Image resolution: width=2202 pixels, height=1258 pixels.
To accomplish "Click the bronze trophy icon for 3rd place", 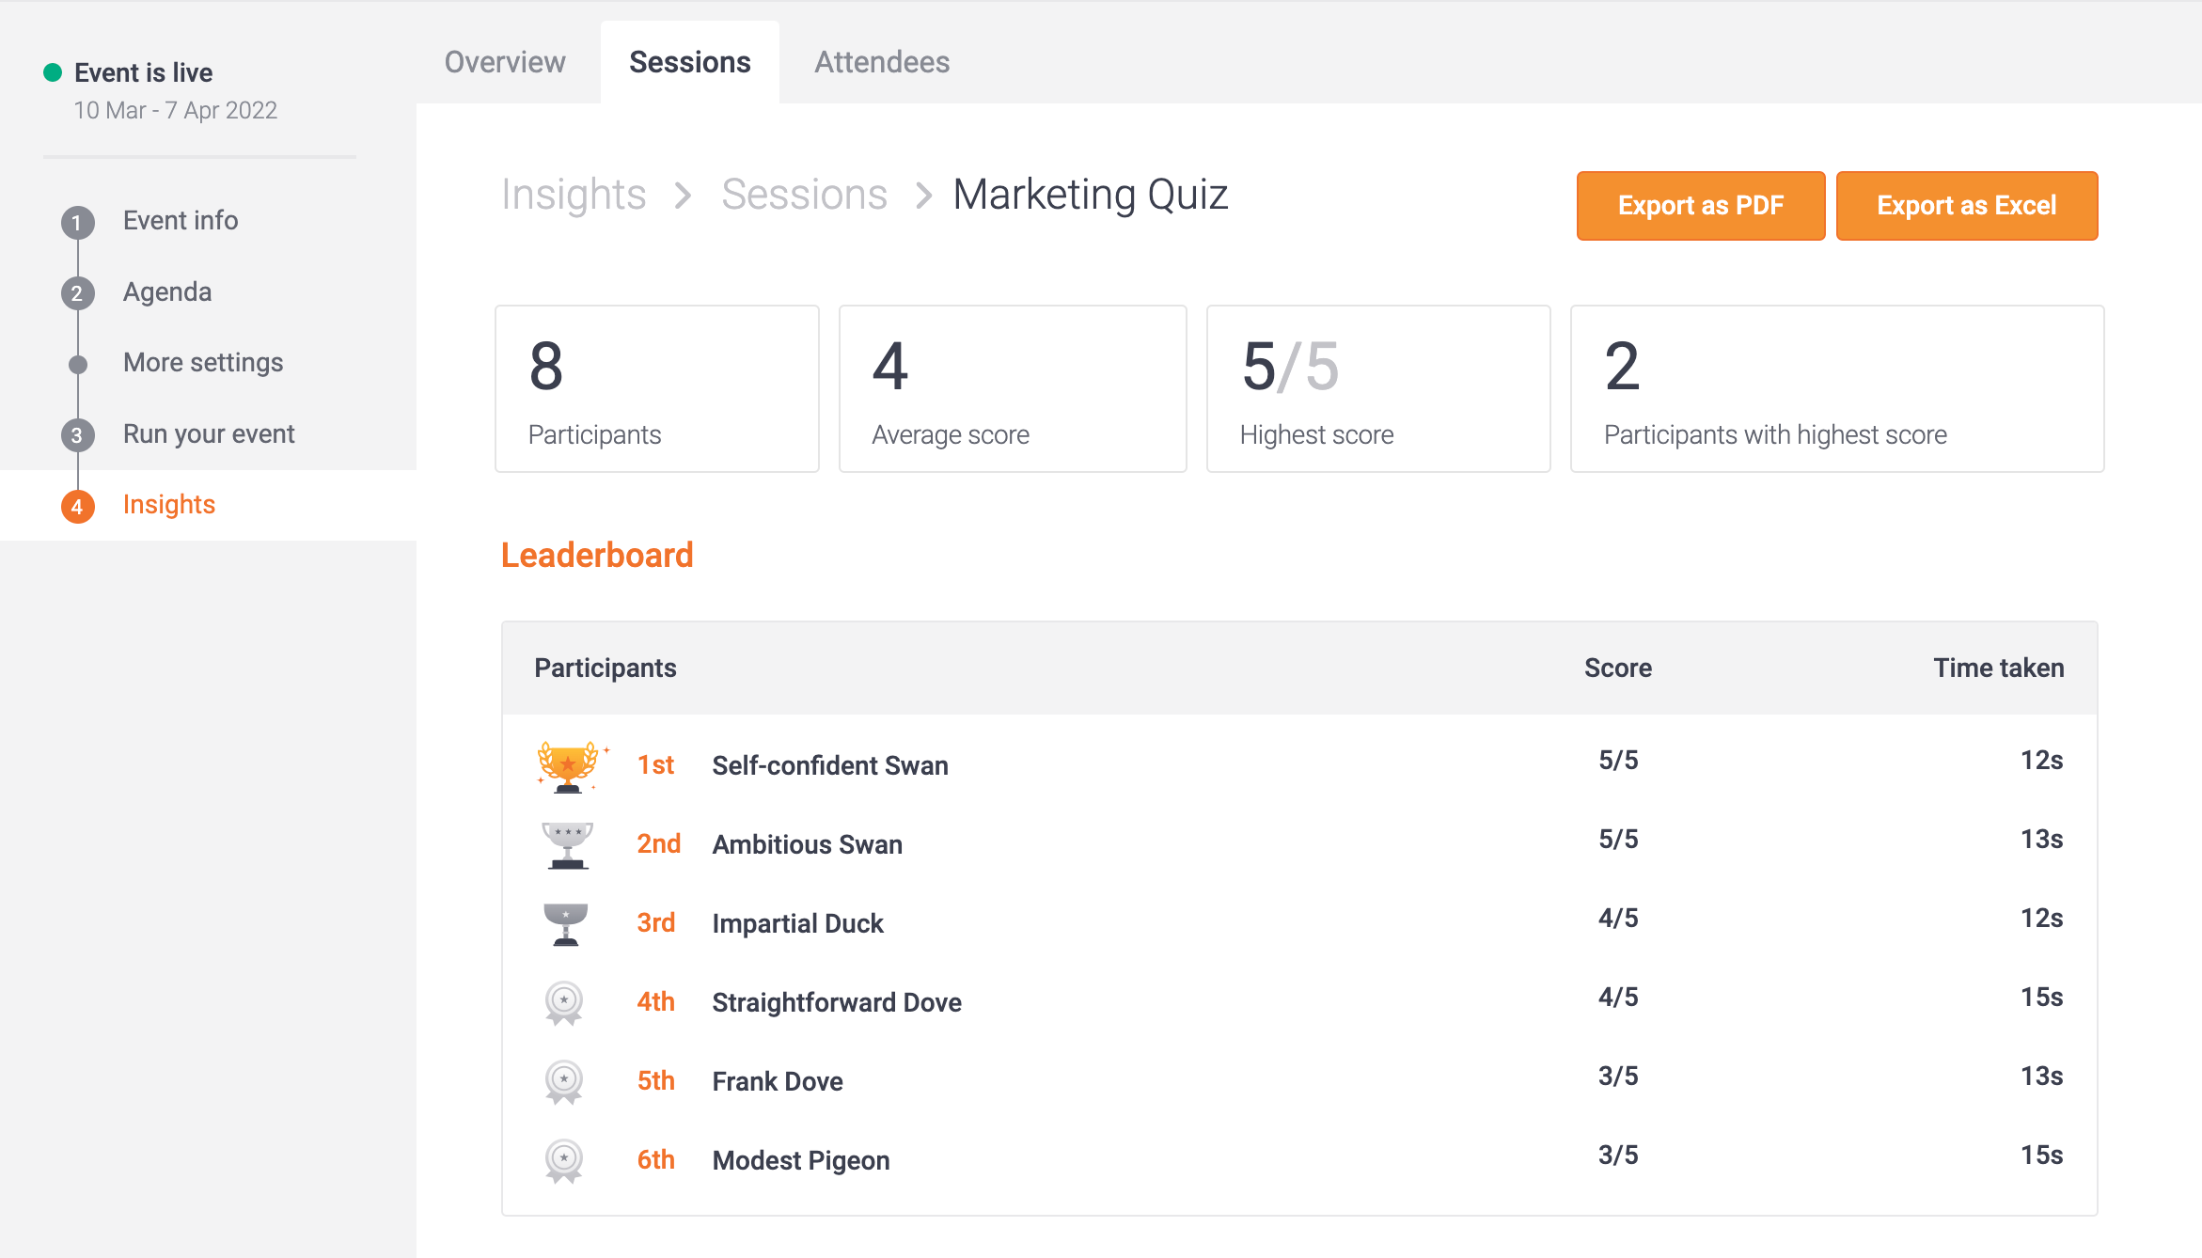I will coord(566,920).
